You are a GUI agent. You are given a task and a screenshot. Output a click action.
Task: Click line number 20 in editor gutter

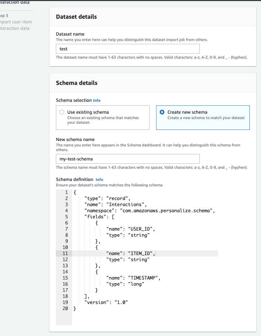65,308
